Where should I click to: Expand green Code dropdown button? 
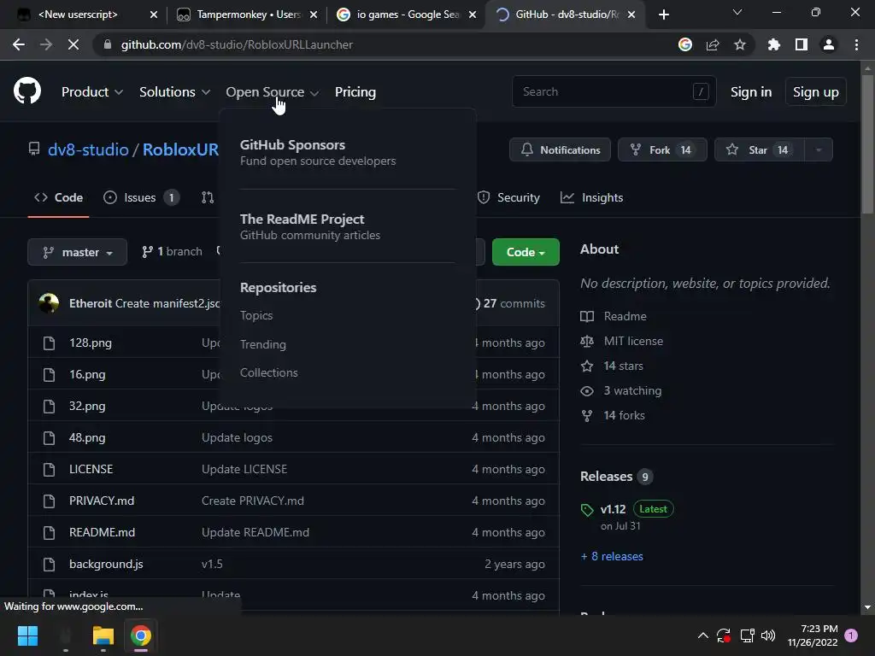click(x=526, y=252)
